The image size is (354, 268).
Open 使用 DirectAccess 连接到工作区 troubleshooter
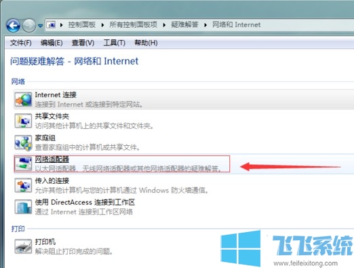coord(85,202)
